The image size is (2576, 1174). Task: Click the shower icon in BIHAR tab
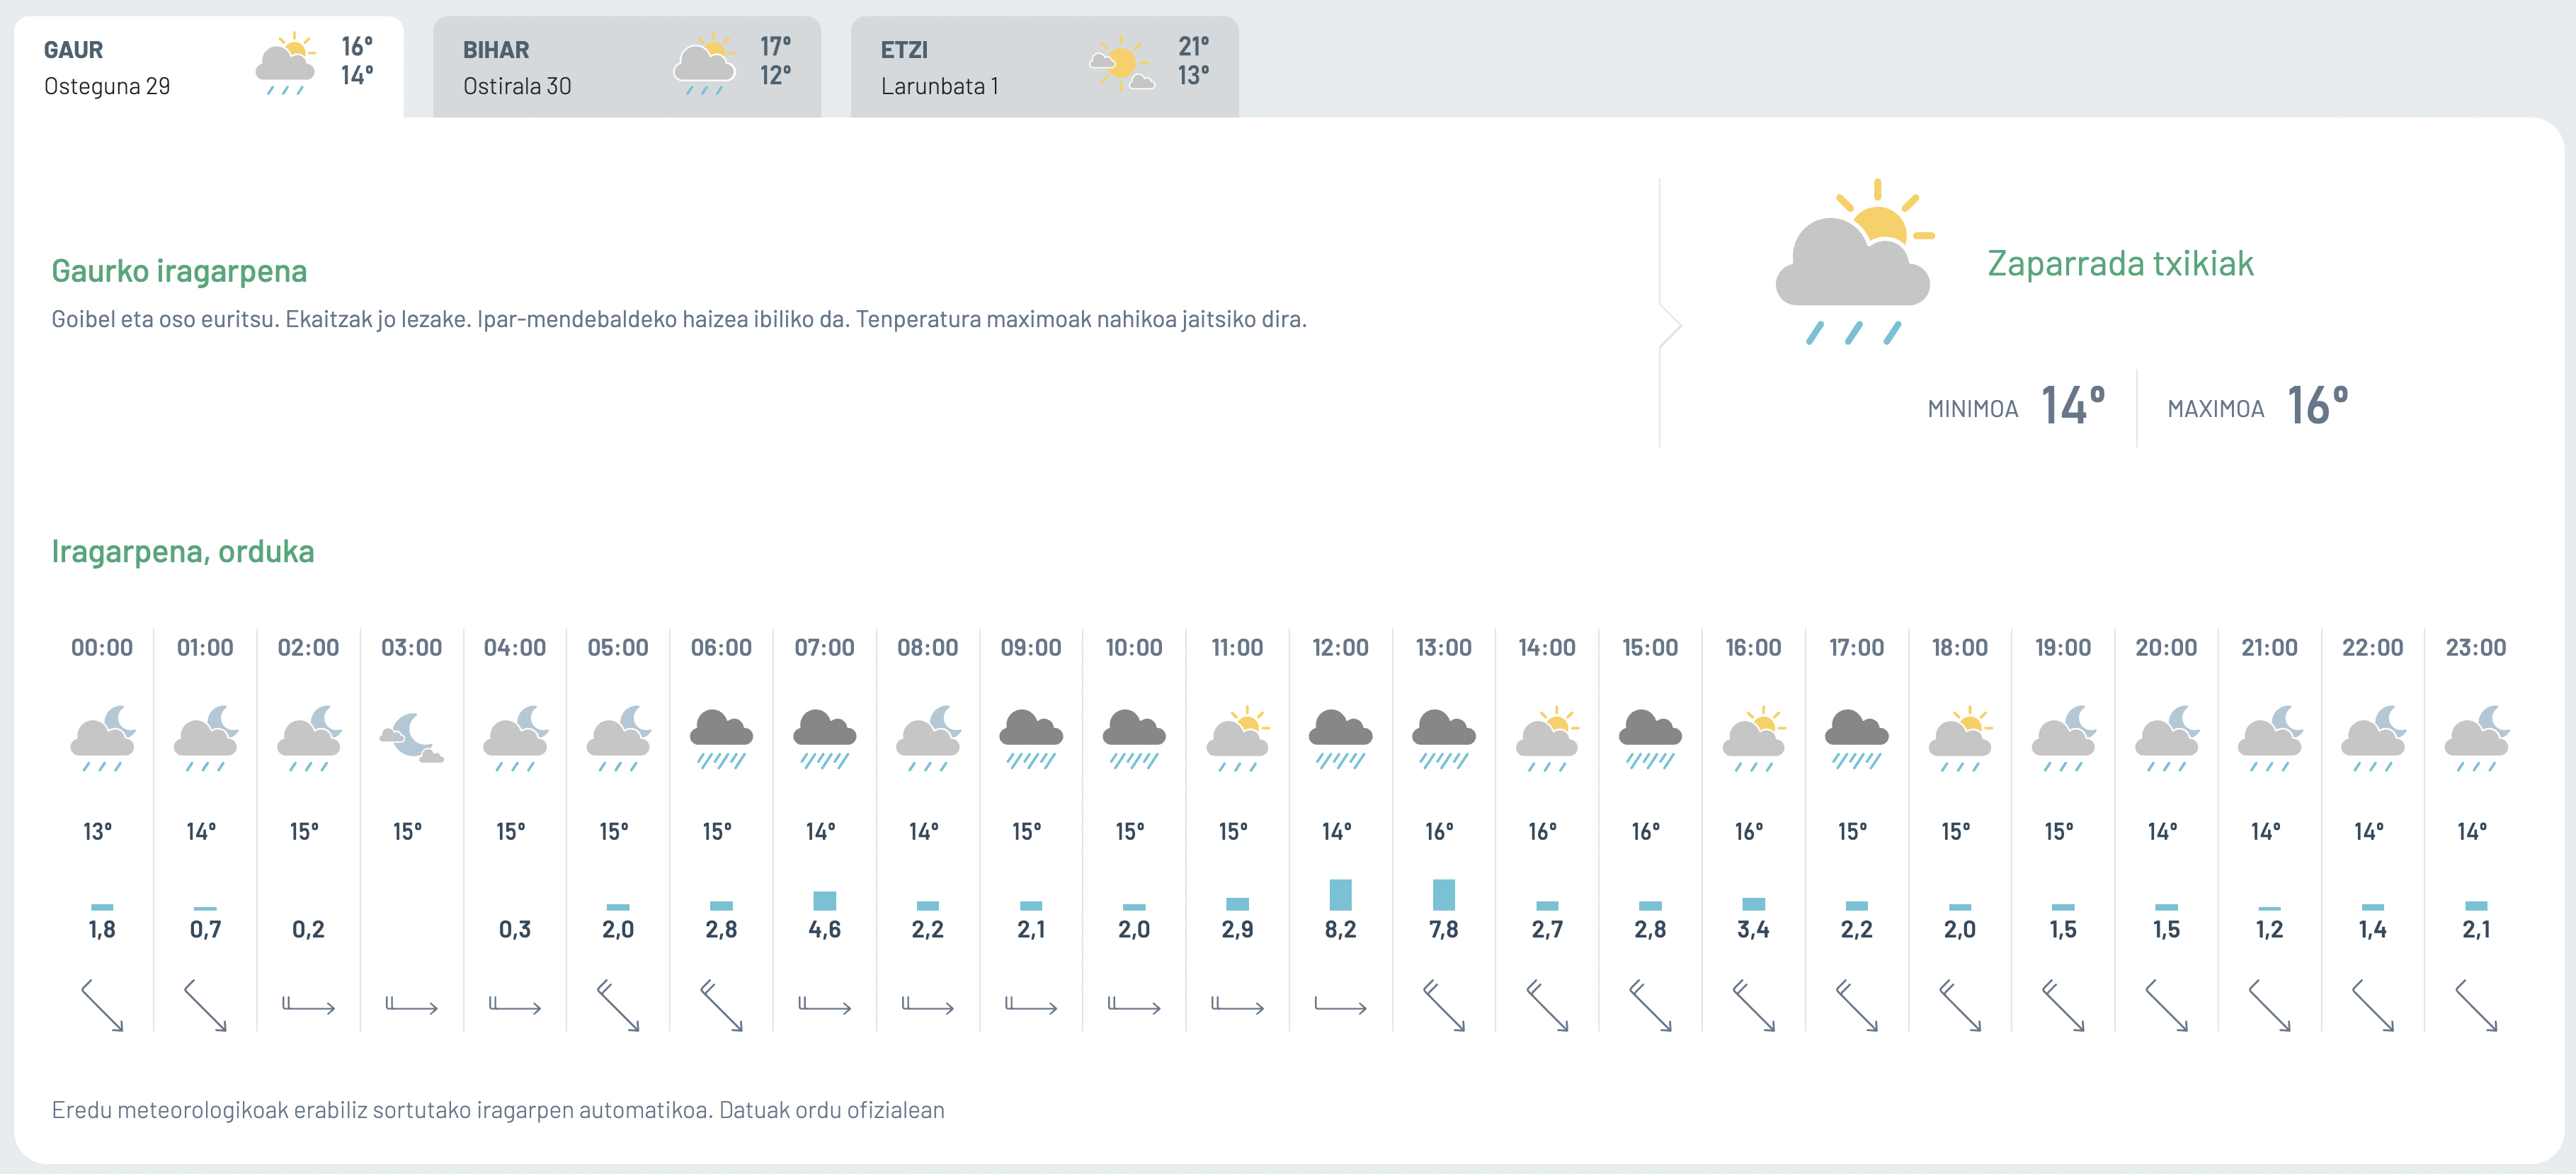pyautogui.click(x=705, y=64)
